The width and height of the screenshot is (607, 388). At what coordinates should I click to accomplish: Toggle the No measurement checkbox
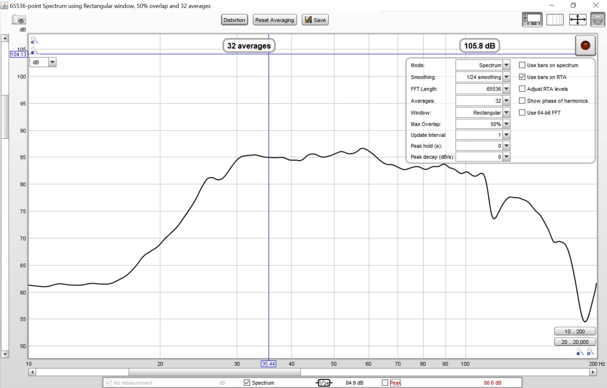109,383
